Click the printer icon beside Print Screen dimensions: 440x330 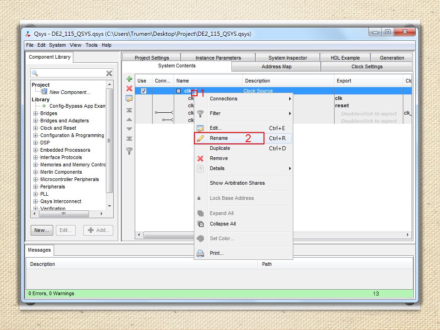tap(200, 253)
